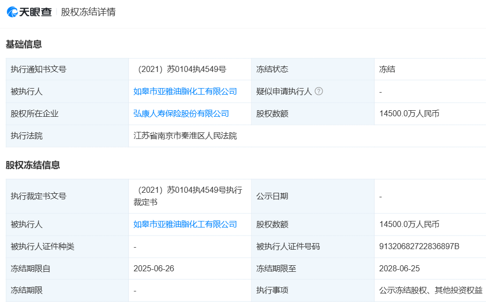Click the date 2025-06-26
Viewport: 486px width, 302px height.
pyautogui.click(x=154, y=269)
